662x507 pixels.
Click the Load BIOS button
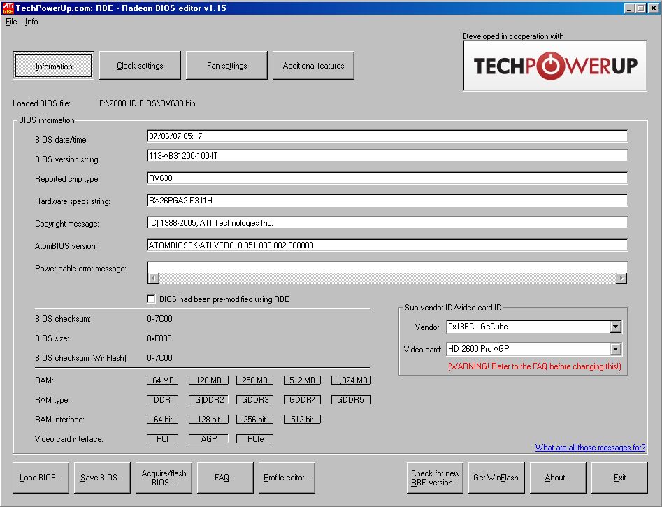coord(41,478)
